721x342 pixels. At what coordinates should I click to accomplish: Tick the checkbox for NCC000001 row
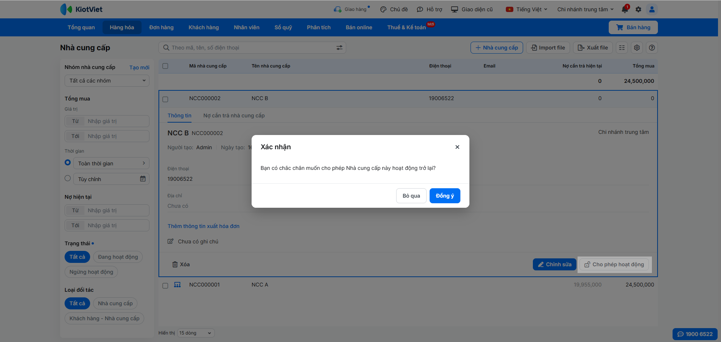pyautogui.click(x=165, y=285)
